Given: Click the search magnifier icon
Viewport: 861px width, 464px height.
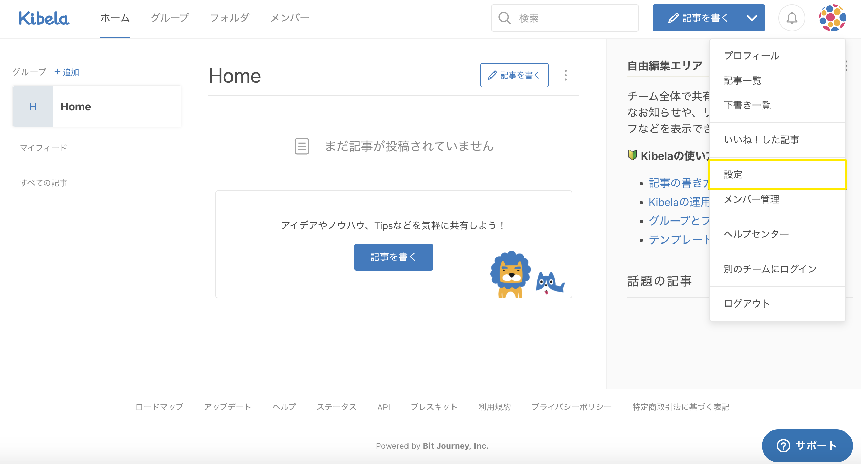Looking at the screenshot, I should 504,18.
